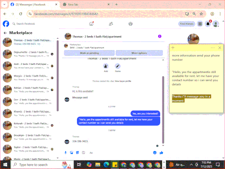225x169 pixels.
Task: Click the attach photo icon in composer
Action: 72,153
